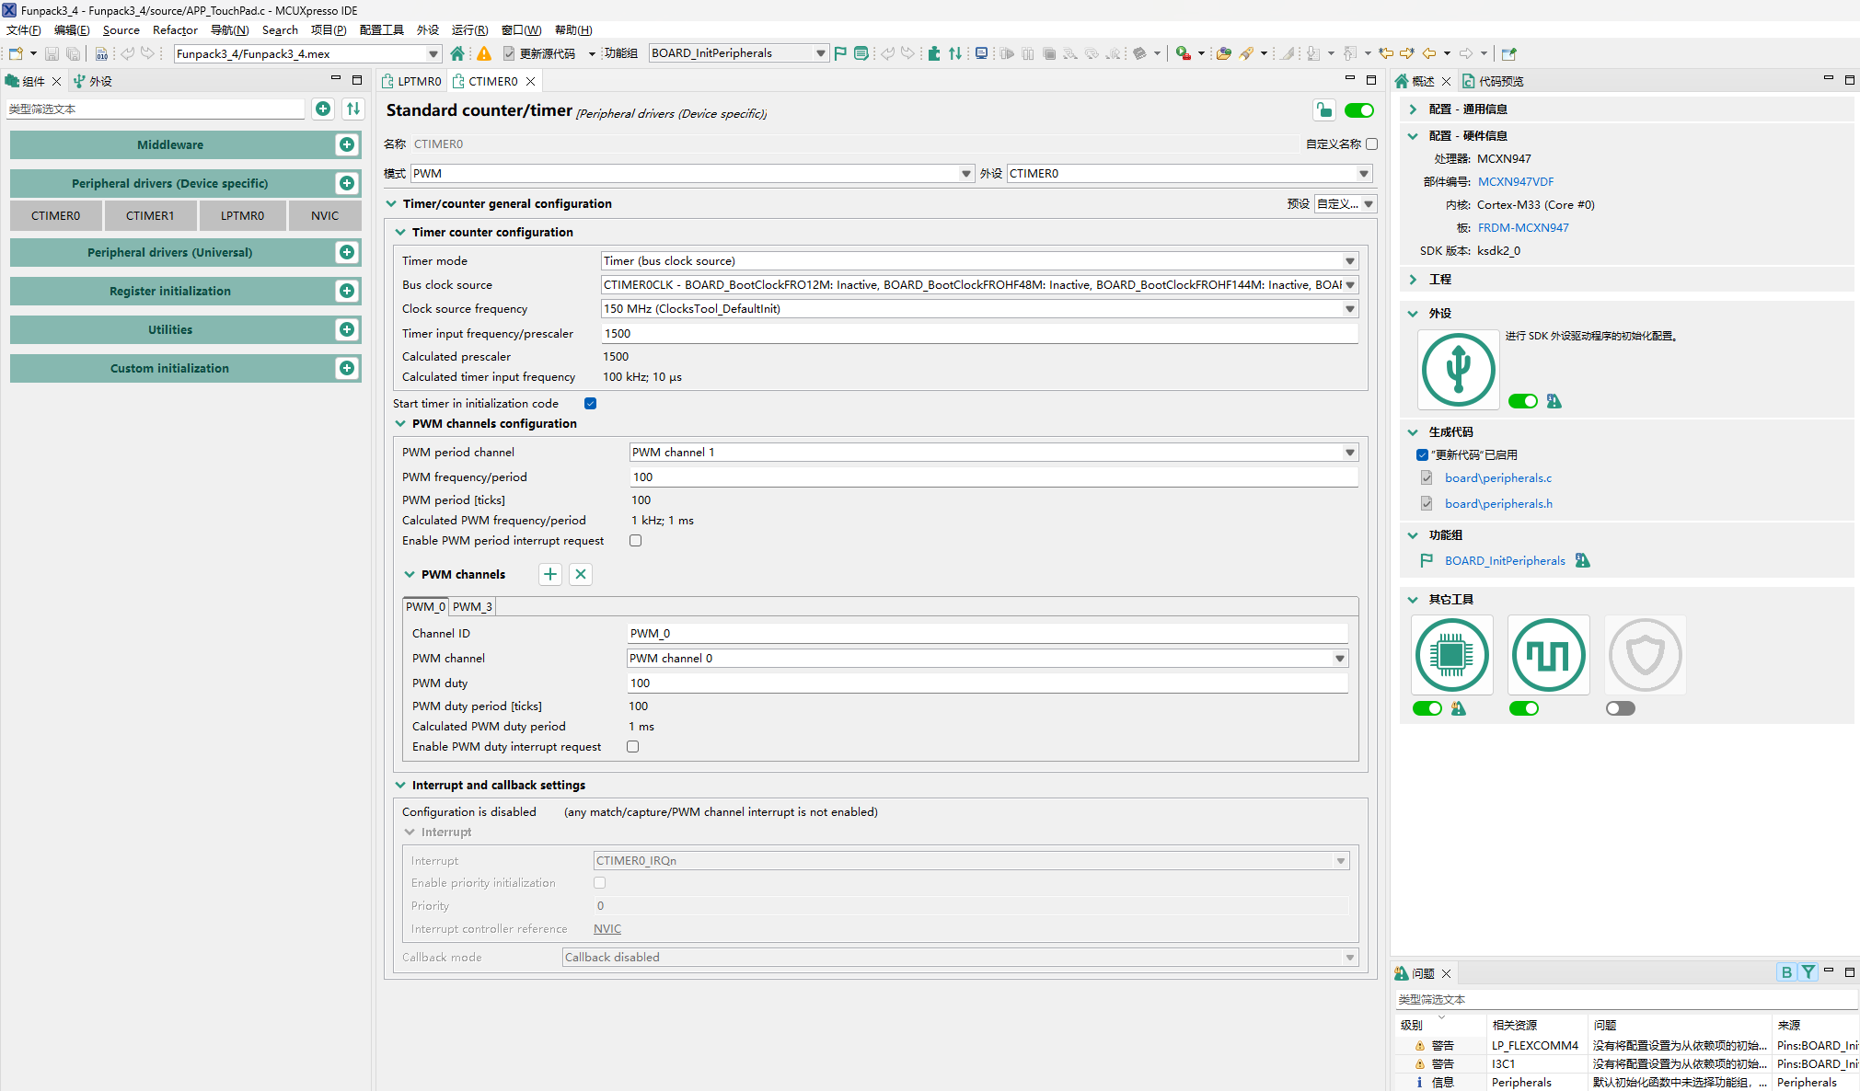Collapse the Interrupt and callback settings section

click(x=400, y=786)
